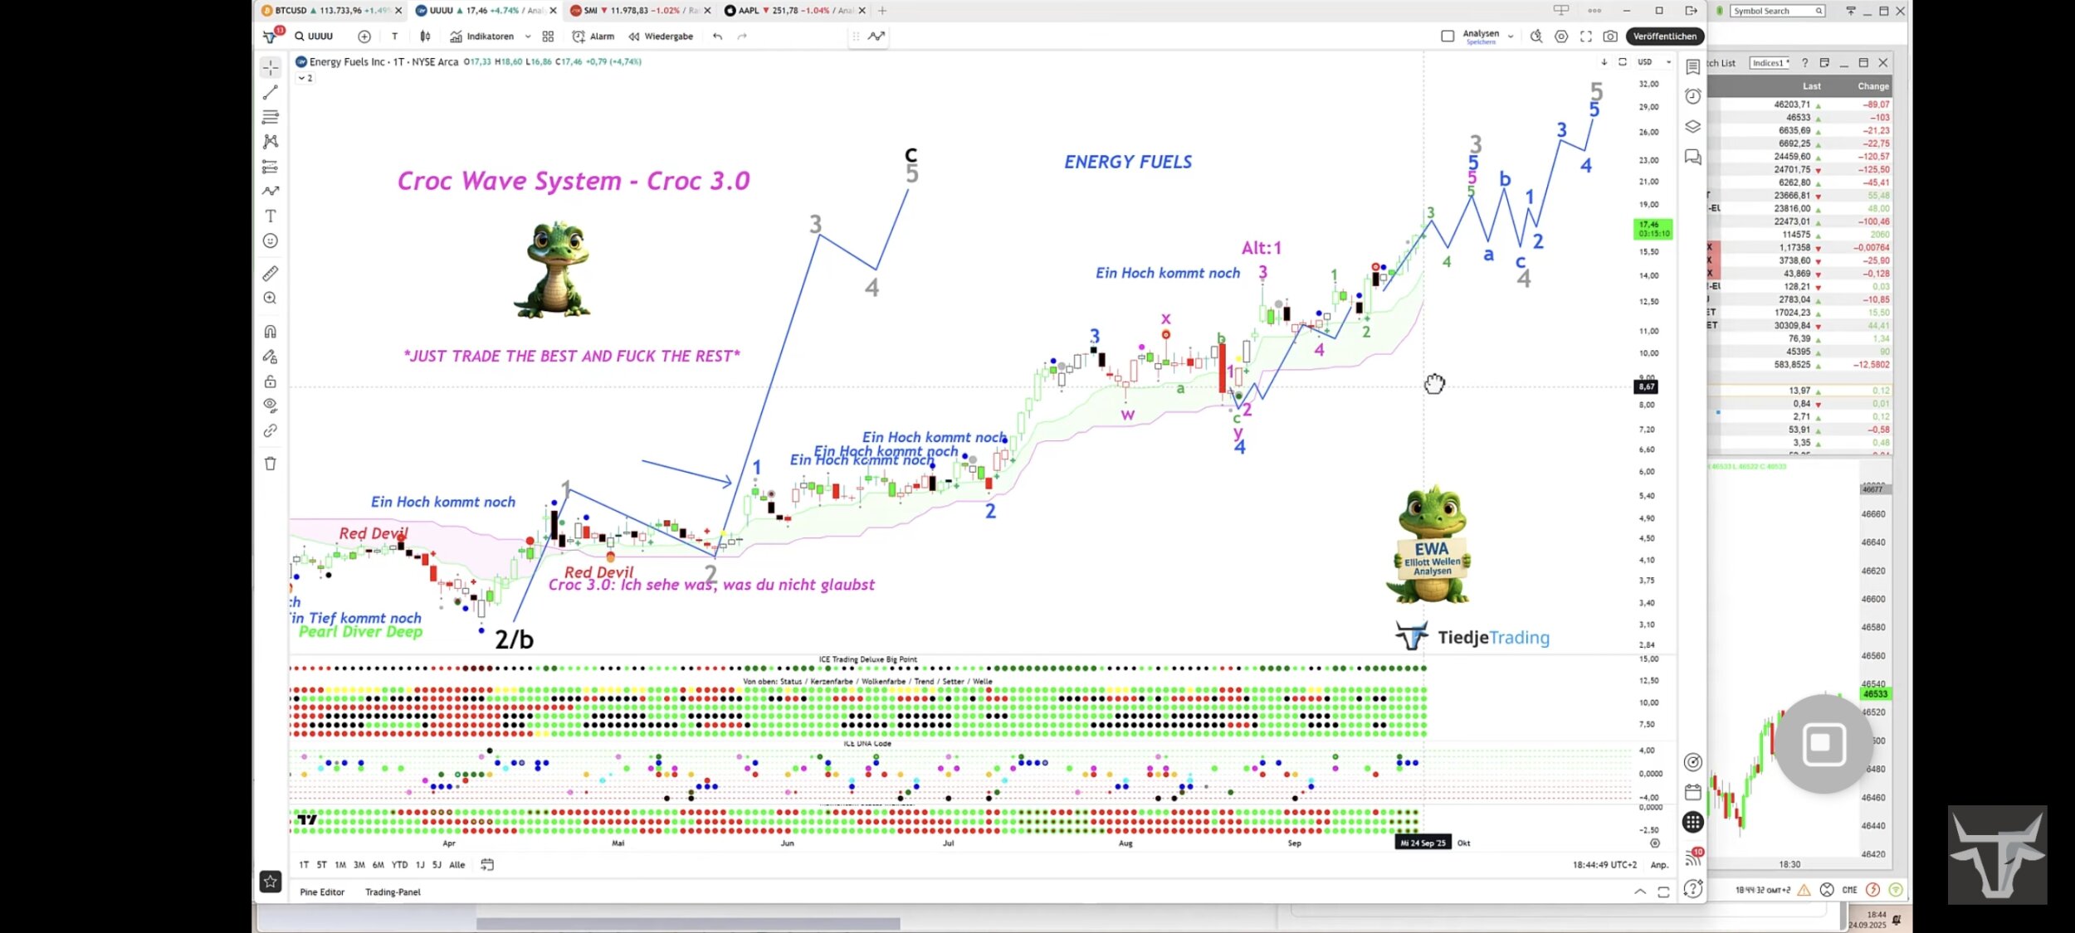The width and height of the screenshot is (2075, 933).
Task: Open the candlestick chart type selector
Action: coord(425,36)
